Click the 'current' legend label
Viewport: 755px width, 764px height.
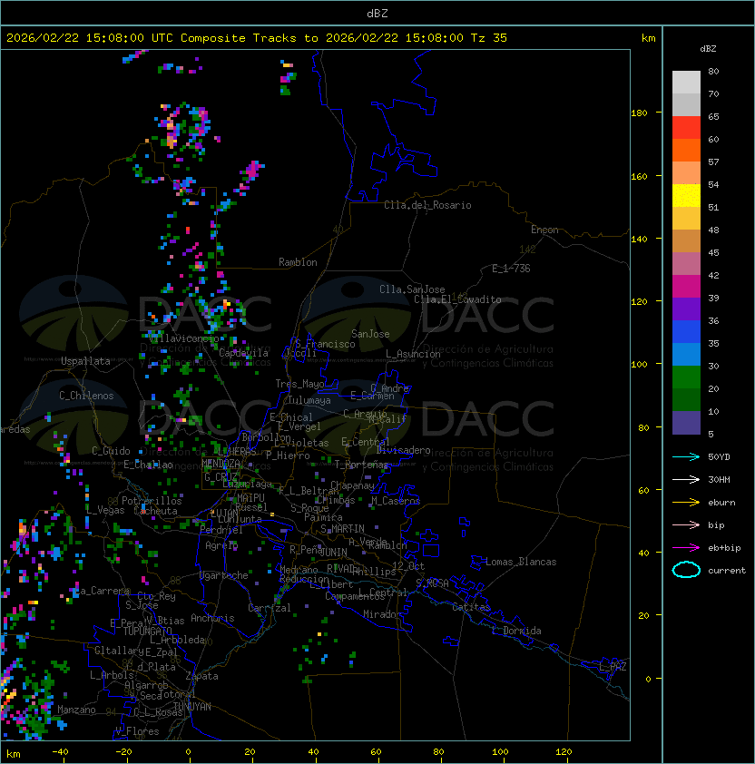coord(727,571)
